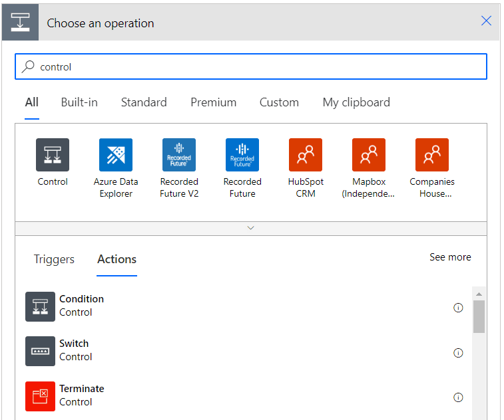The width and height of the screenshot is (504, 420).
Task: Click into the control search field
Action: click(251, 66)
